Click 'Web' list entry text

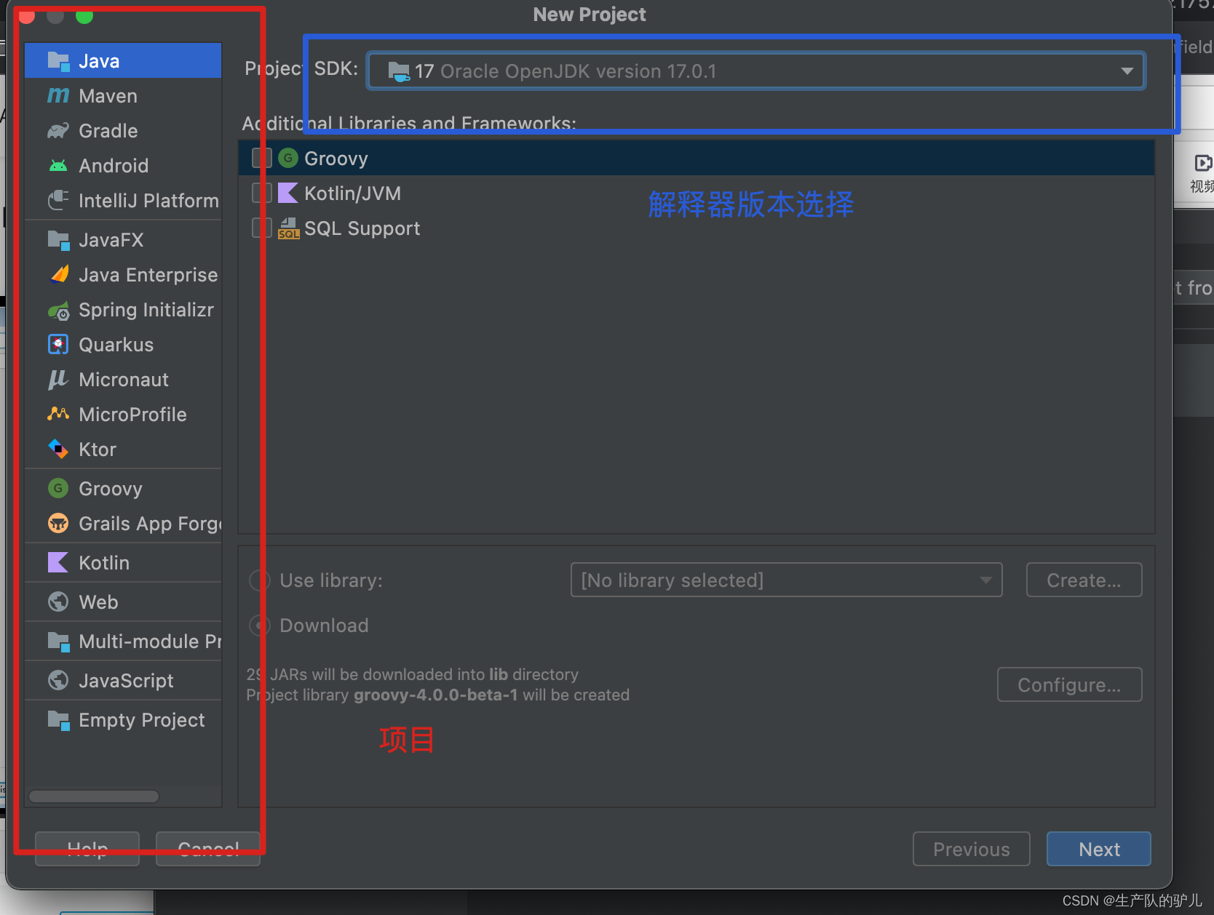tap(98, 602)
